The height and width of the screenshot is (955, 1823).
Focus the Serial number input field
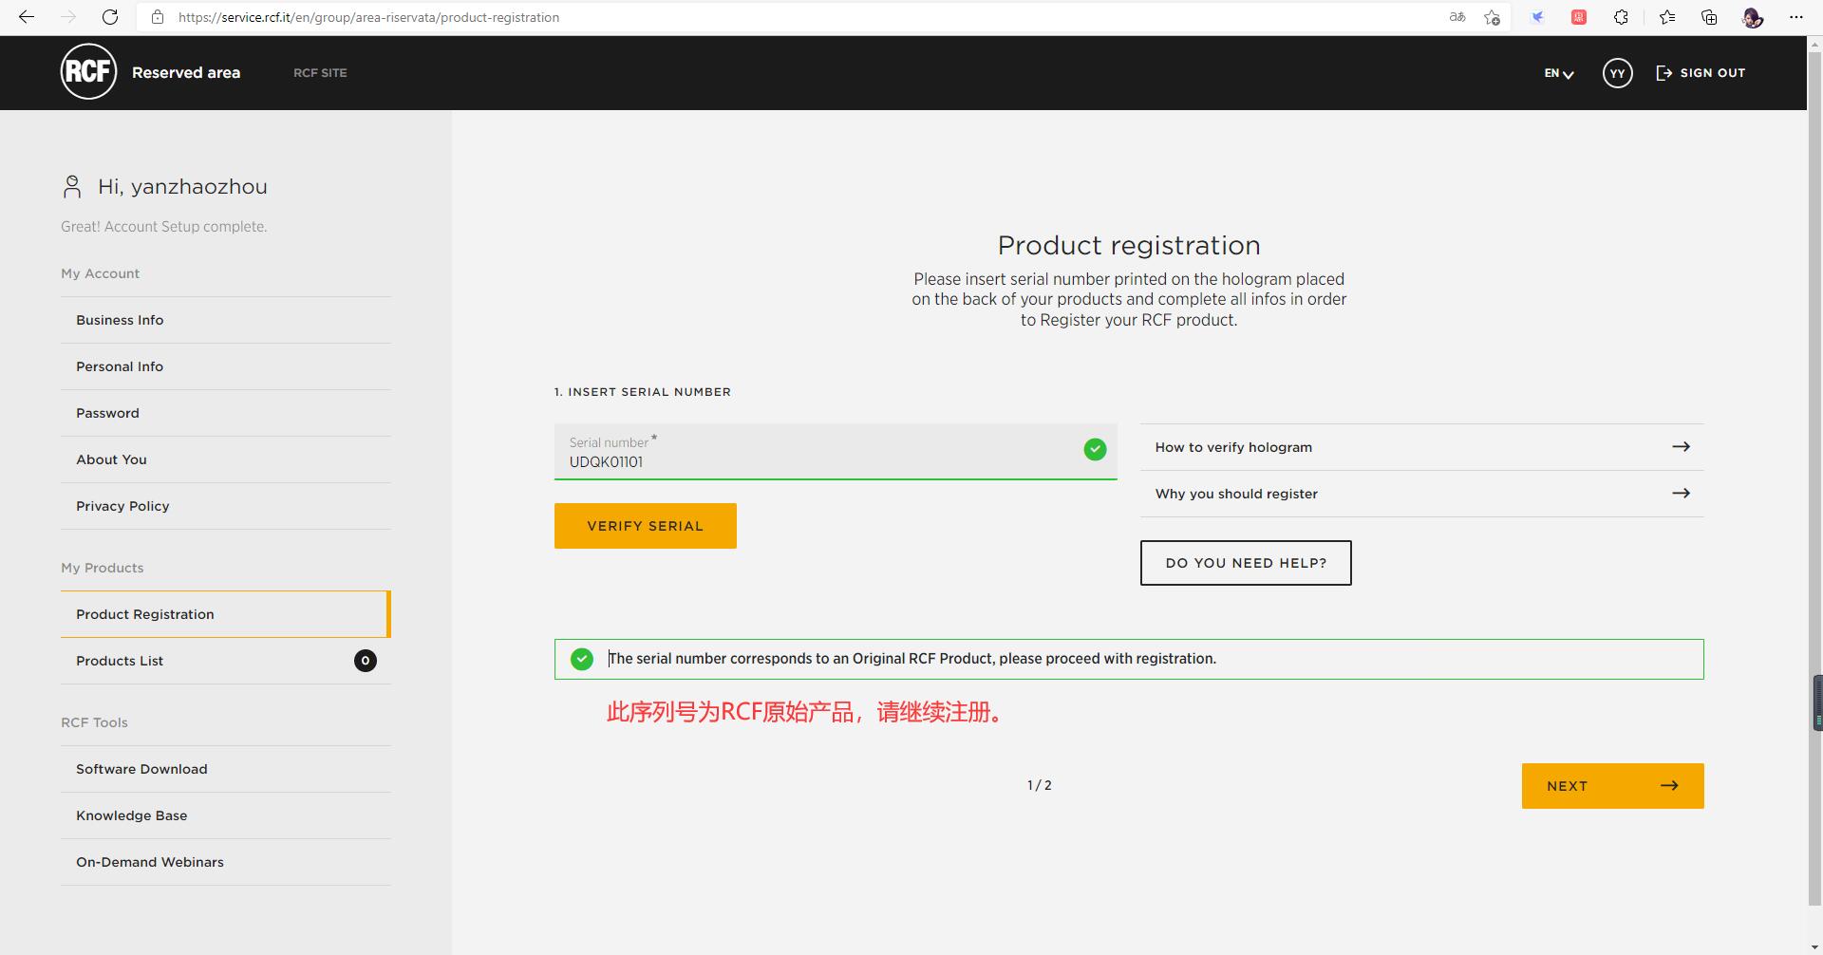(x=836, y=452)
